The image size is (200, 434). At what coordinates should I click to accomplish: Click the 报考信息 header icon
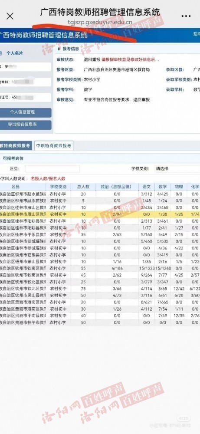point(59,49)
